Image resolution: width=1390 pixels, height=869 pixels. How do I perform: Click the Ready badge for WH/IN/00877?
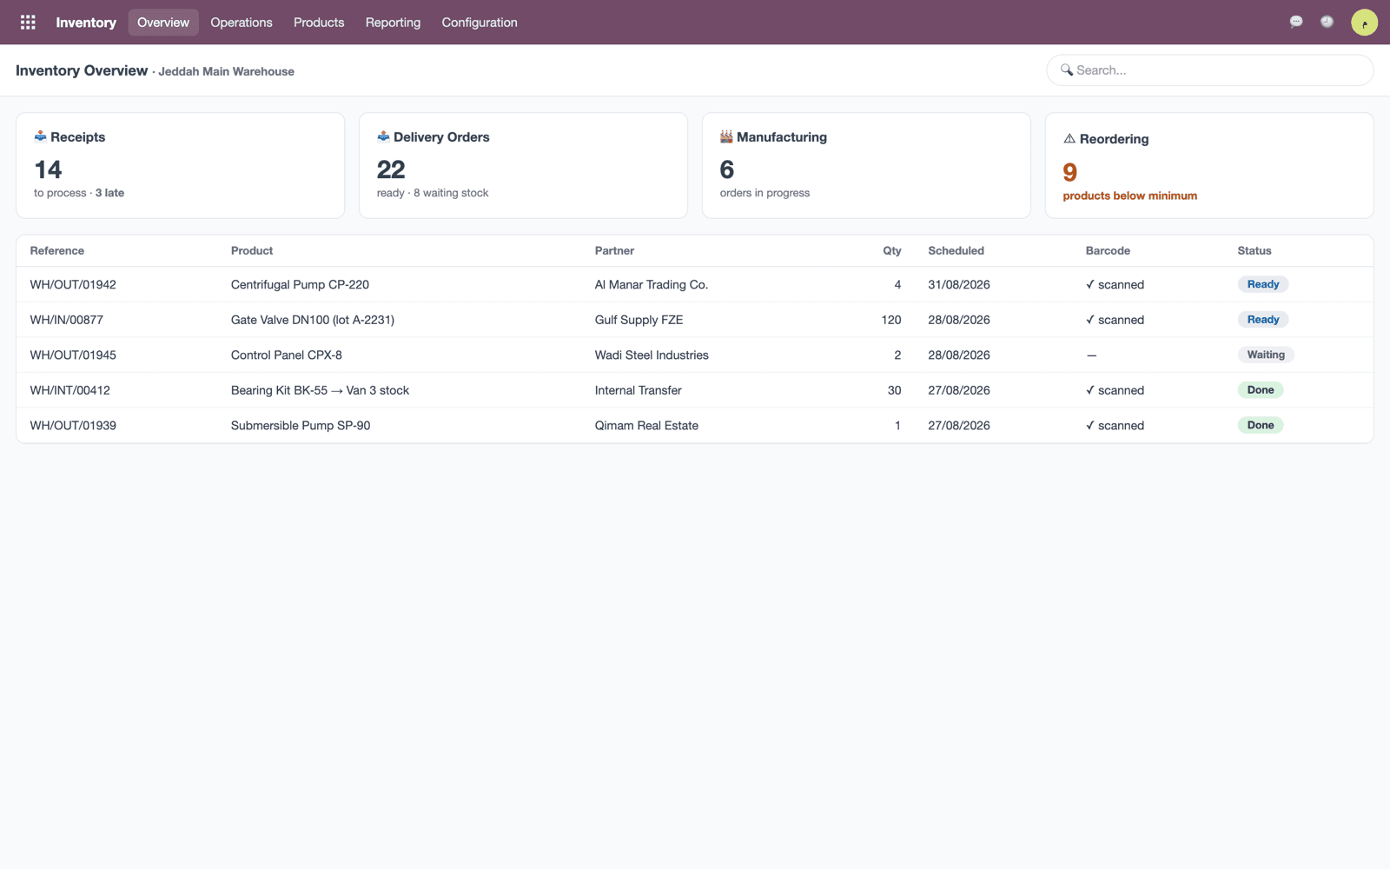click(x=1263, y=320)
